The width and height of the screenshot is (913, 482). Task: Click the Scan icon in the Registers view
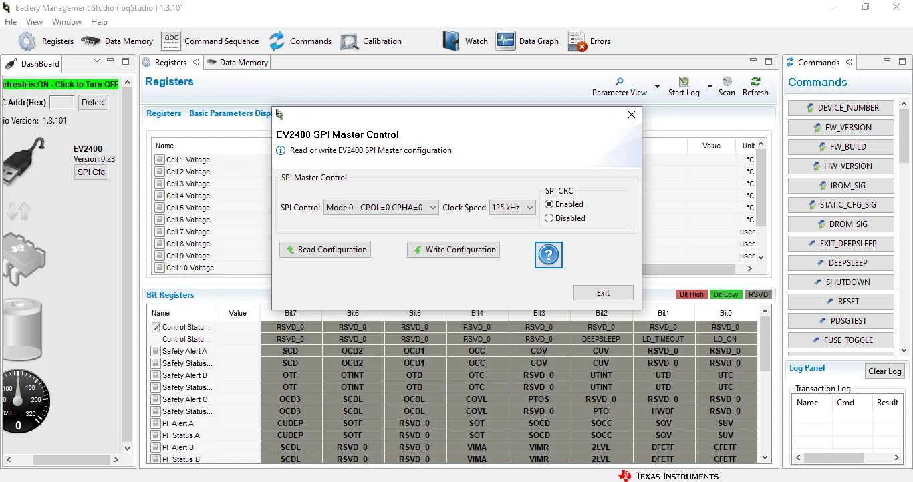point(727,81)
